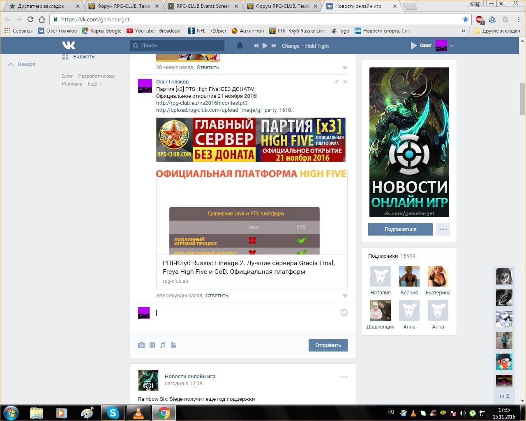Reload the page in Chrome

(x=30, y=19)
